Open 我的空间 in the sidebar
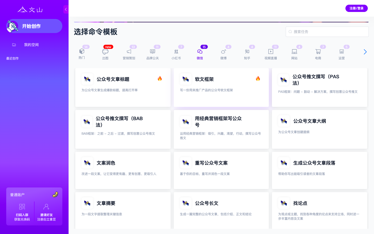 click(31, 45)
